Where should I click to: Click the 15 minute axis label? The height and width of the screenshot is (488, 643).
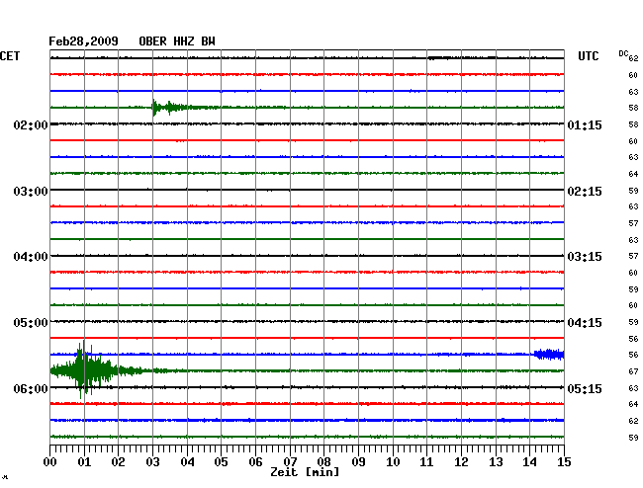(x=564, y=461)
